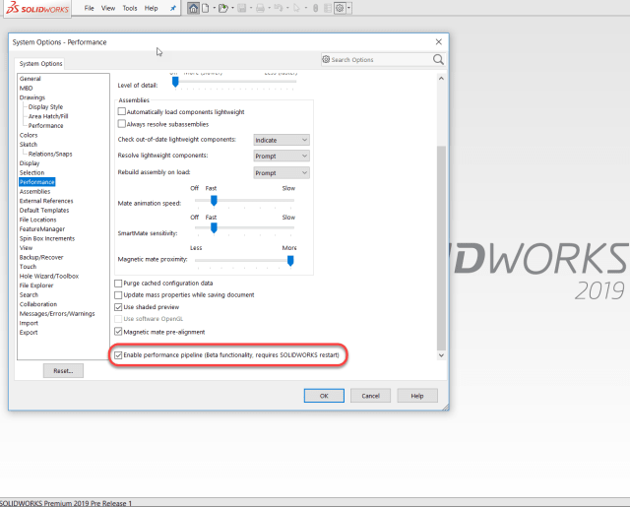Check Update mass properties while saving document
Screen dimensions: 630x507
(x=118, y=295)
